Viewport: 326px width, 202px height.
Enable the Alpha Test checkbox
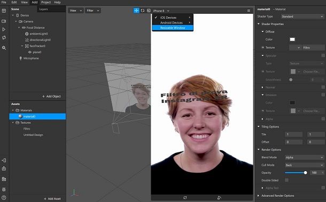point(323,188)
